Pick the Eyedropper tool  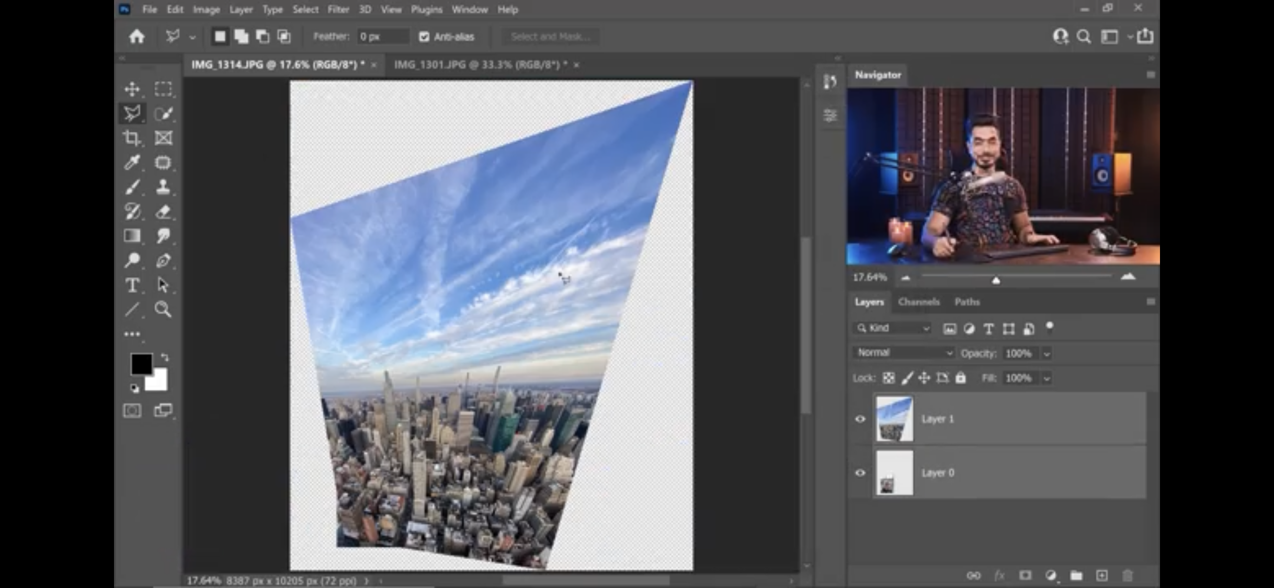click(x=132, y=163)
